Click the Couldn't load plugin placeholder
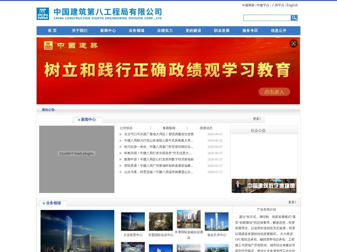 coord(77,159)
